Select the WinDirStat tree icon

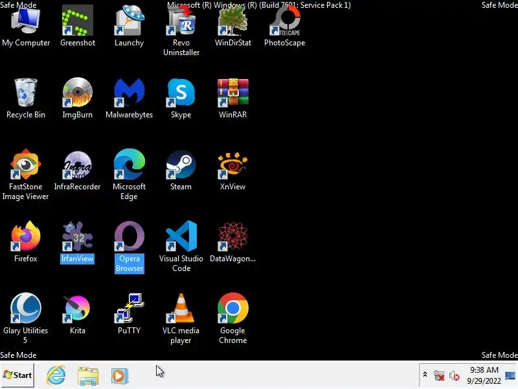coord(233,21)
